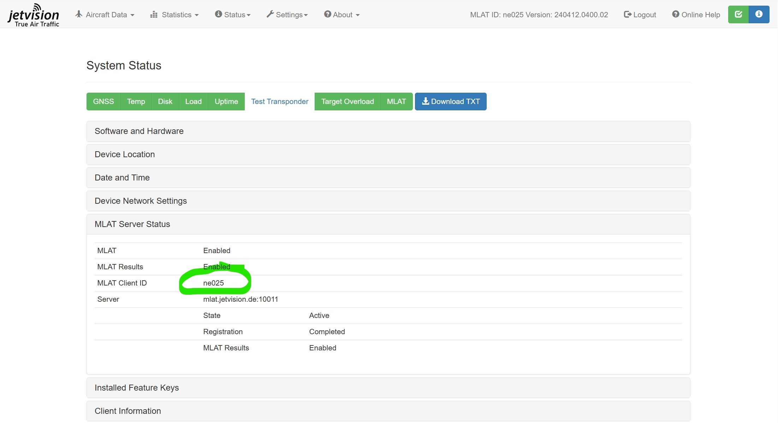Screen dimensions: 778x423
Task: Open the Statistics dropdown menu
Action: pyautogui.click(x=174, y=15)
